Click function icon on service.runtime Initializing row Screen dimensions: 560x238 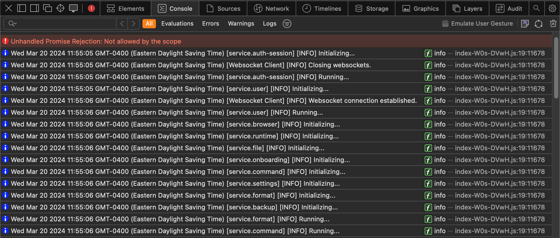(428, 136)
